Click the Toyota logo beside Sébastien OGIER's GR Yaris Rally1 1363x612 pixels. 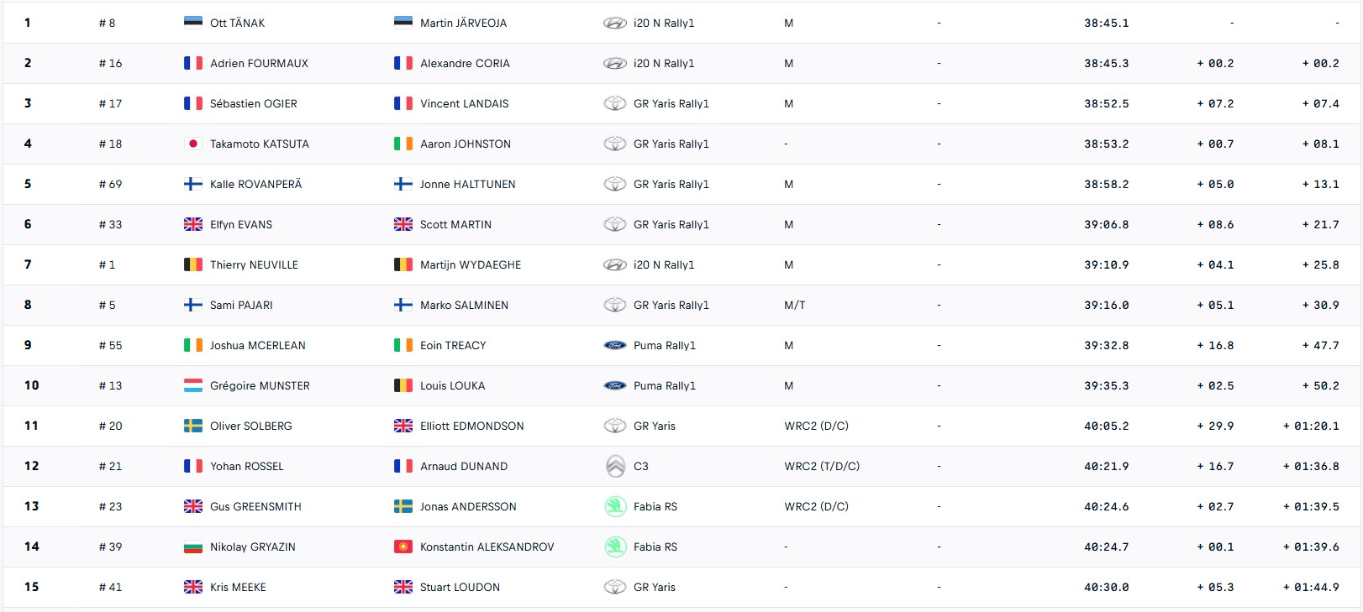pyautogui.click(x=615, y=103)
